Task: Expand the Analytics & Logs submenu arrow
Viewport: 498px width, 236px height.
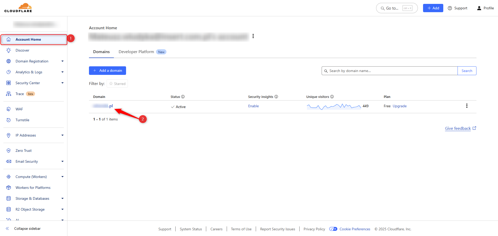Action: tap(63, 72)
